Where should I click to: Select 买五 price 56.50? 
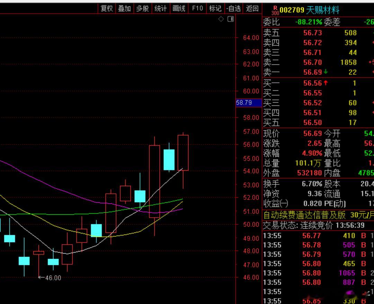coord(312,122)
